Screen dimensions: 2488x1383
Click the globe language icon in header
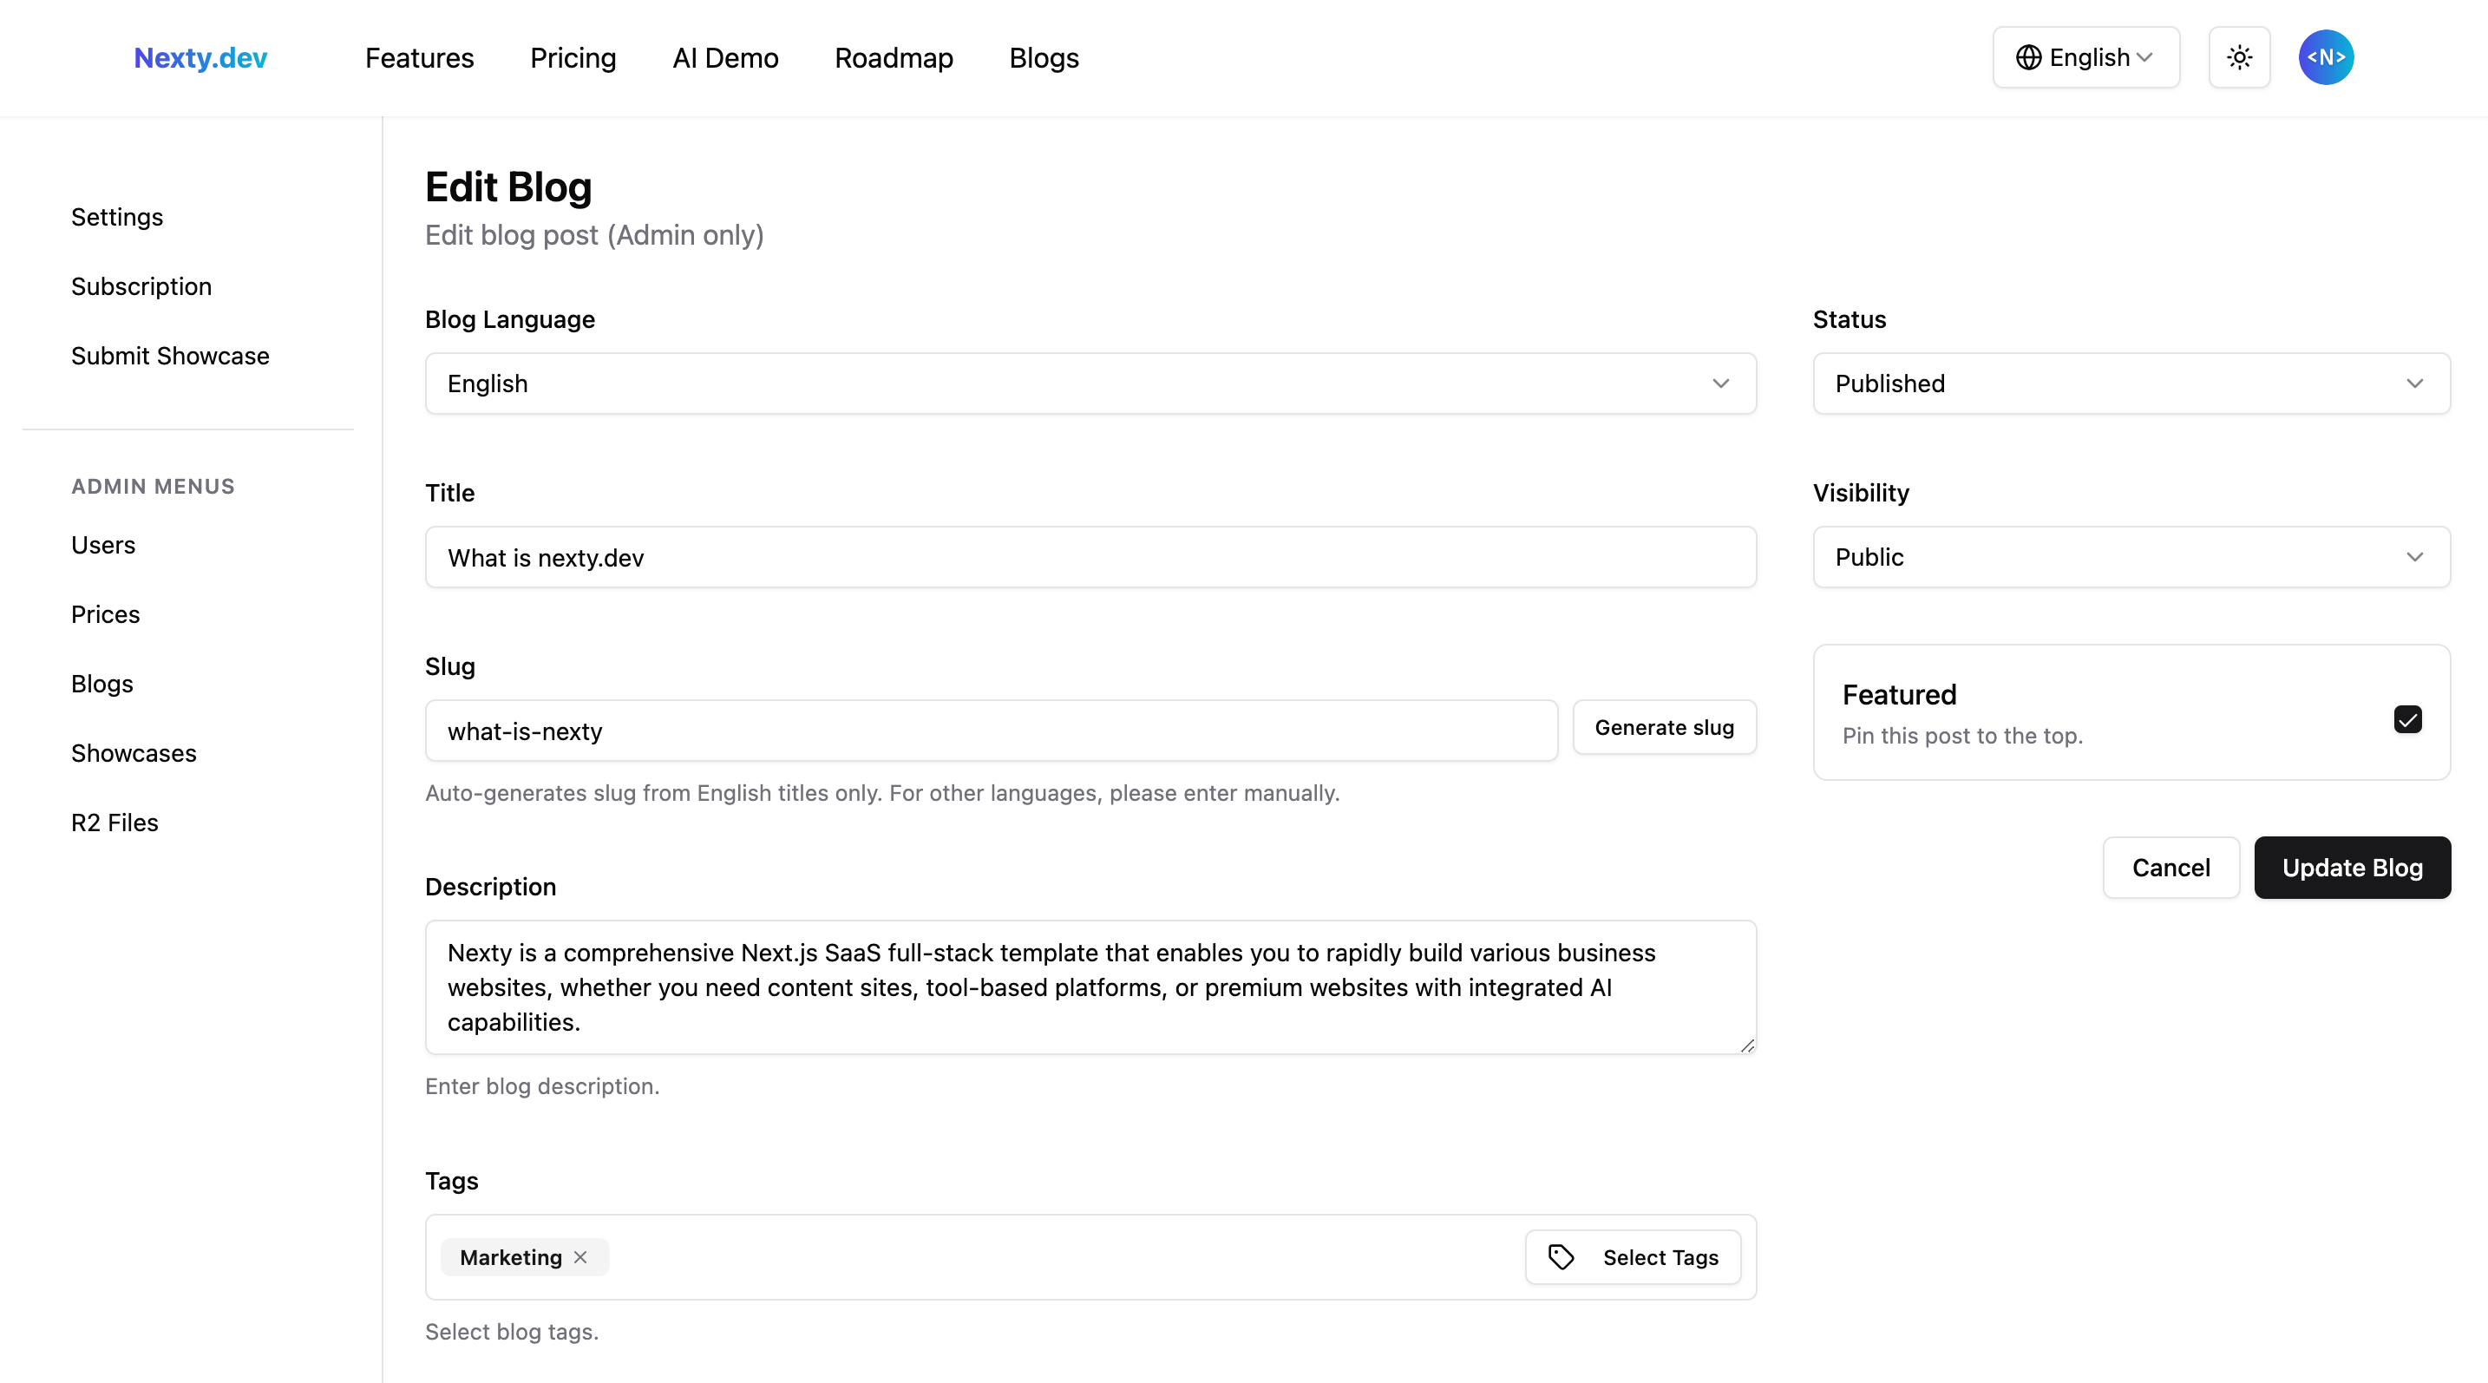click(x=2027, y=58)
